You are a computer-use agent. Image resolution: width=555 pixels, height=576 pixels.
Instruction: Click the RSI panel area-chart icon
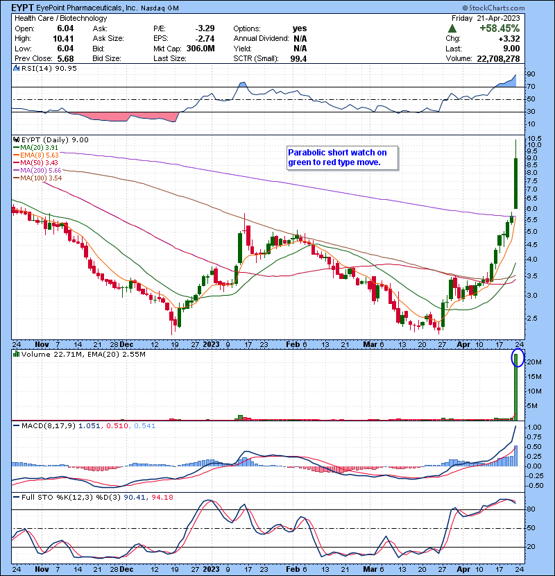(x=16, y=68)
